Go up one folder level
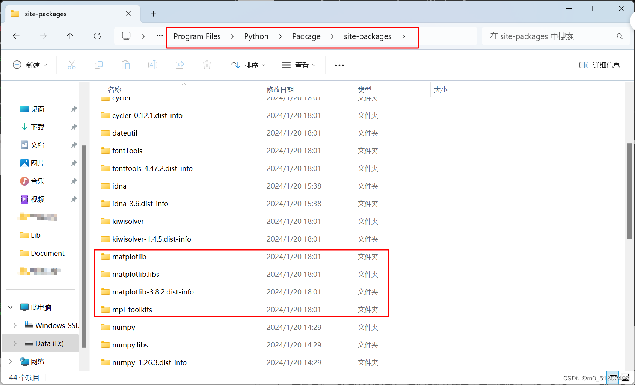 (x=70, y=36)
